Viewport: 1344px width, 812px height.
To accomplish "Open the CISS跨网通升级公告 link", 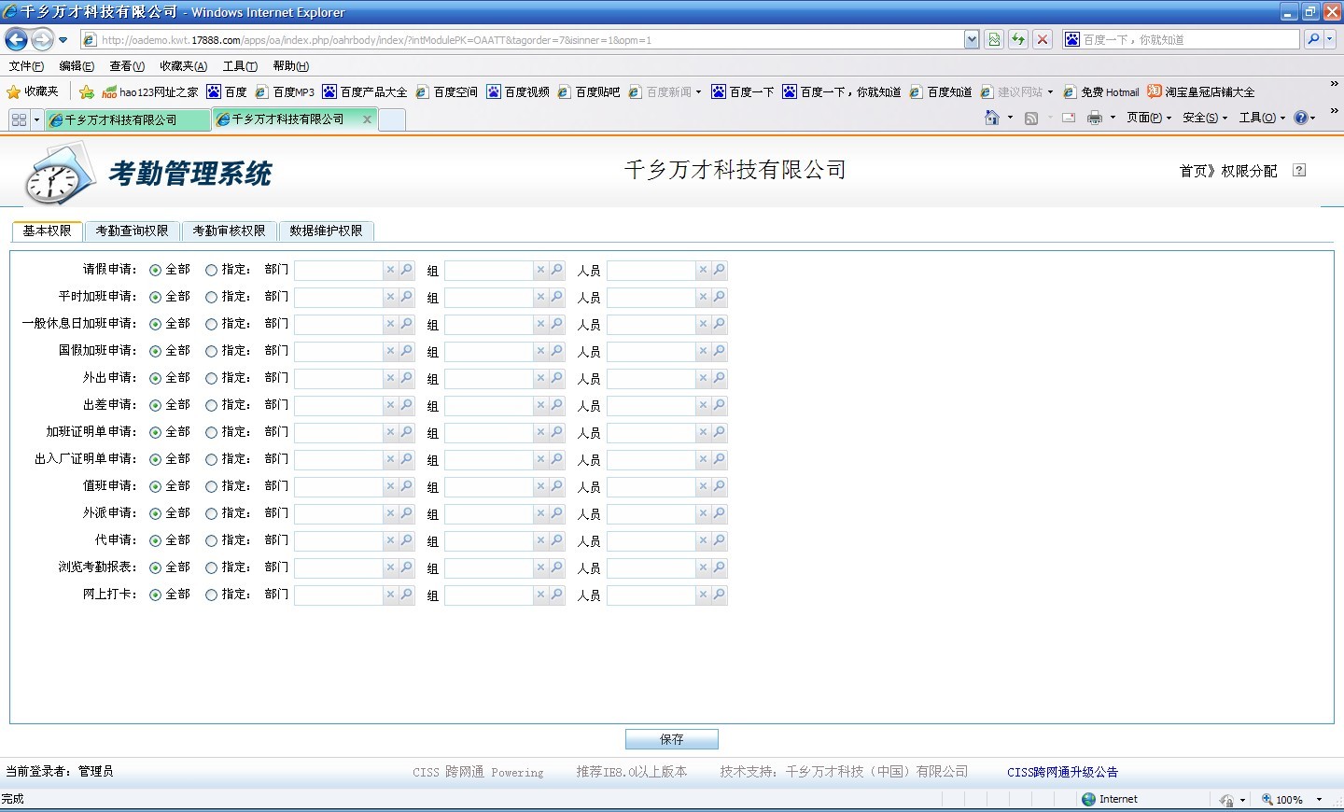I will click(x=1062, y=772).
